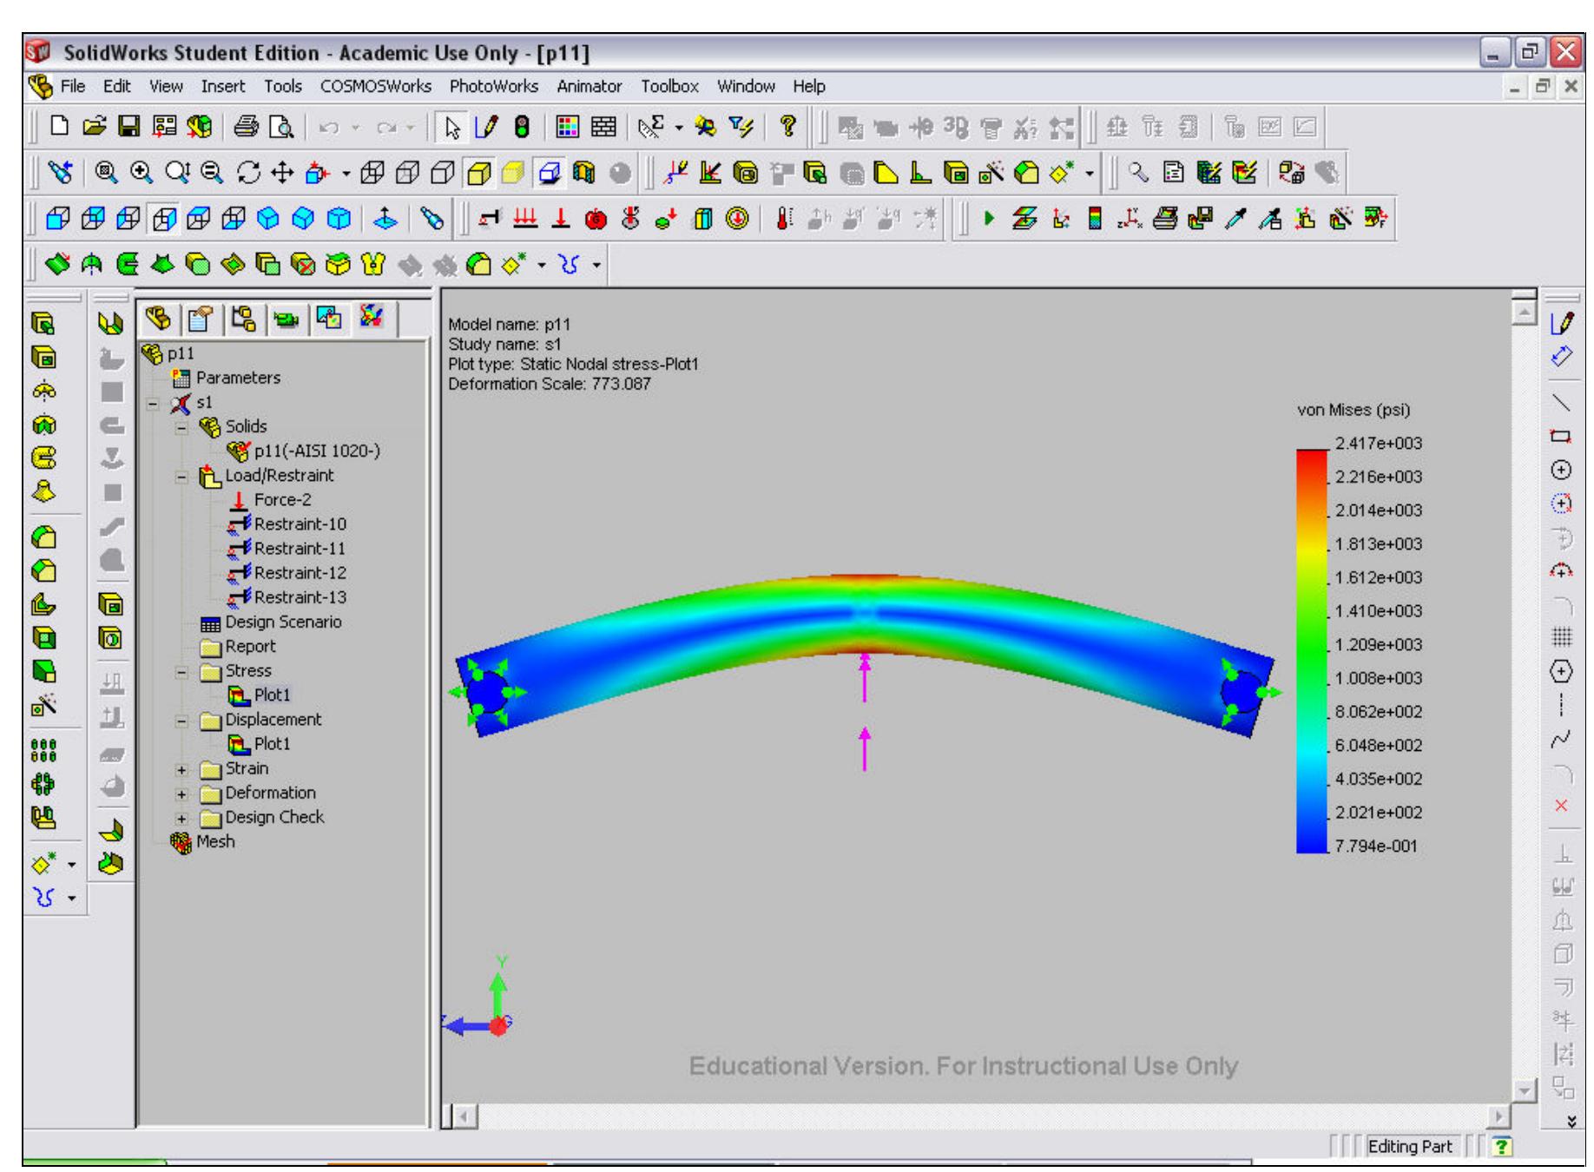Image resolution: width=1594 pixels, height=1172 pixels.
Task: Open the Insert menu
Action: tap(223, 86)
